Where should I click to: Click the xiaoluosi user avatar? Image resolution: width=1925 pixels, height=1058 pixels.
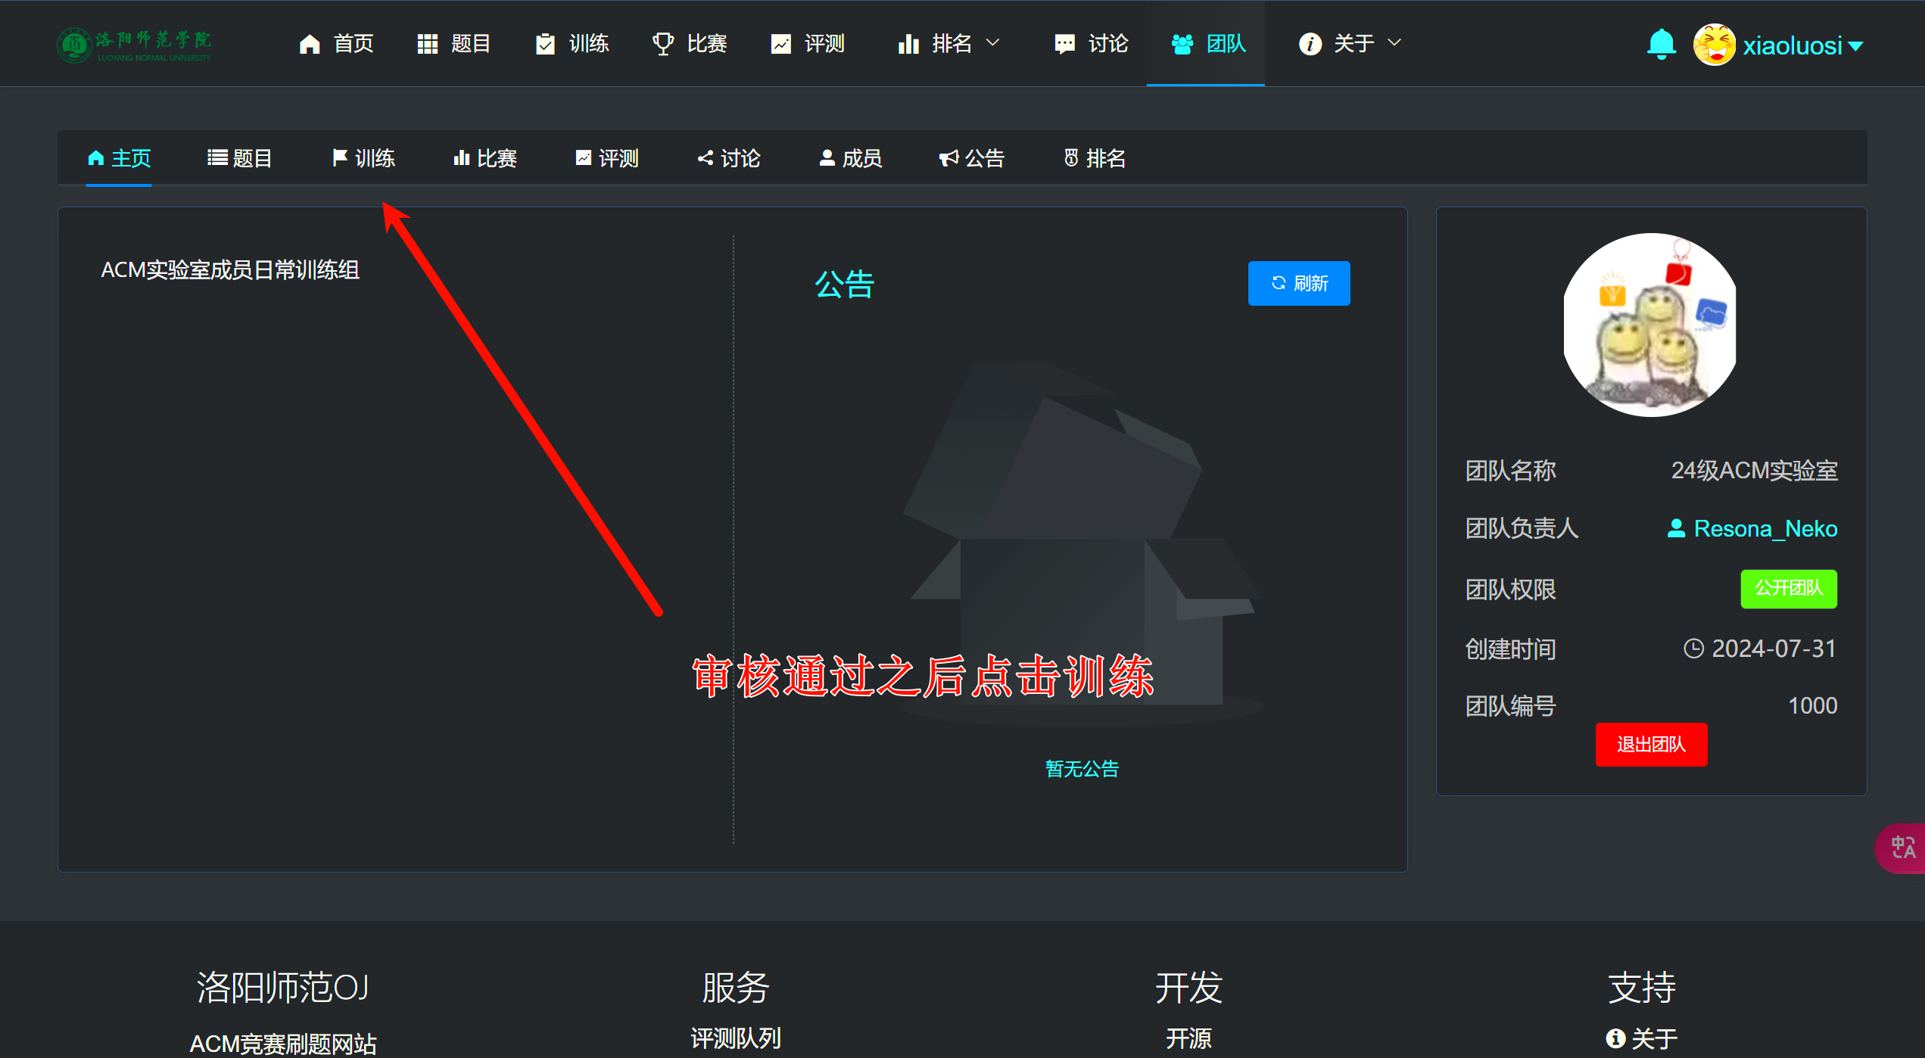pos(1714,45)
